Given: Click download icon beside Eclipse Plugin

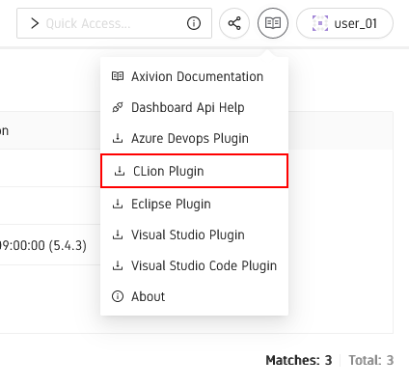Looking at the screenshot, I should 118,204.
